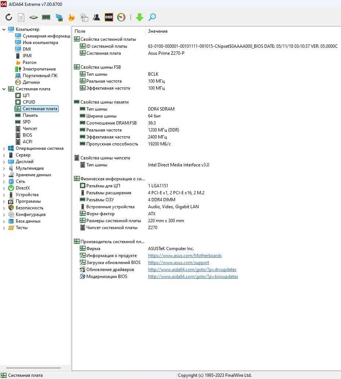The image size is (341, 379).
Task: Expand the Тесты tree node
Action: (4, 228)
